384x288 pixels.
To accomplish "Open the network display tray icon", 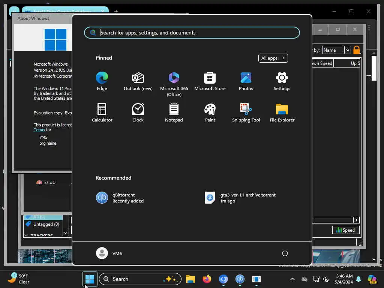I will click(316, 279).
